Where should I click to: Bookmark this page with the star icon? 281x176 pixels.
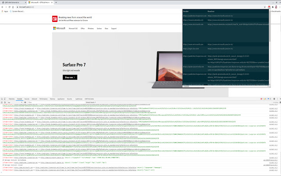point(265,7)
